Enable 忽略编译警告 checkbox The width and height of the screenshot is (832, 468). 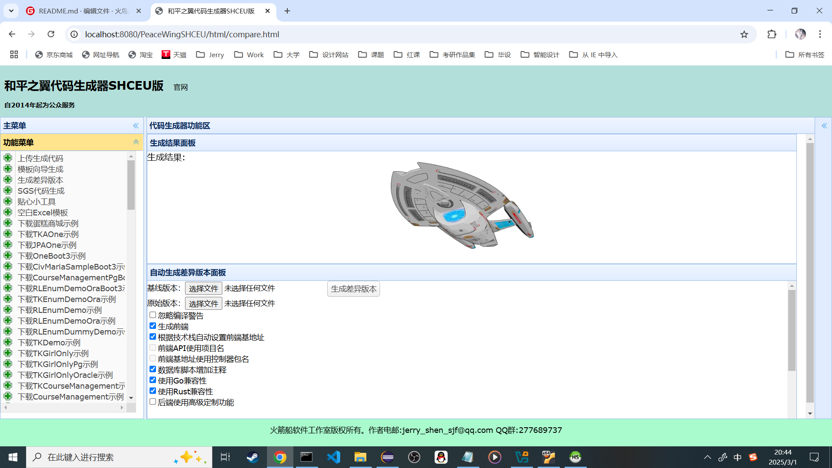[153, 315]
